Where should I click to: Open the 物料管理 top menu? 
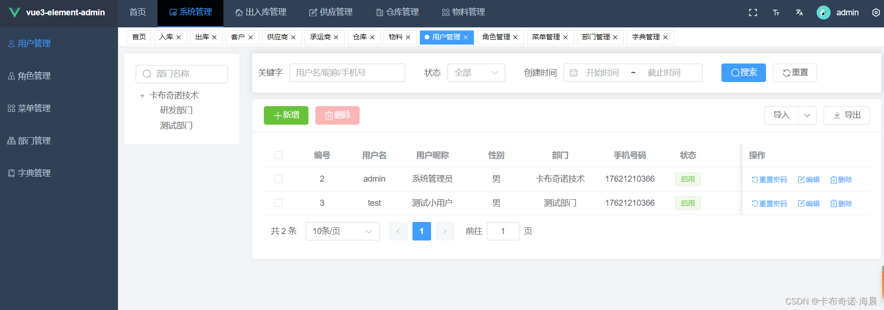463,13
